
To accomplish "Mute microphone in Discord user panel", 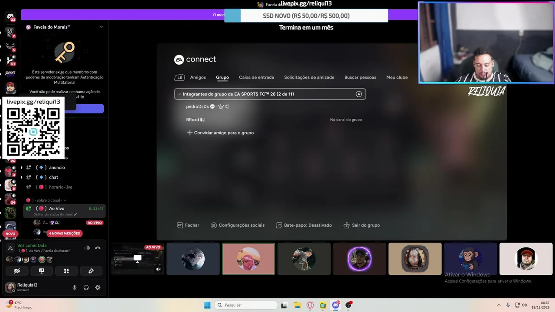I will tap(75, 287).
